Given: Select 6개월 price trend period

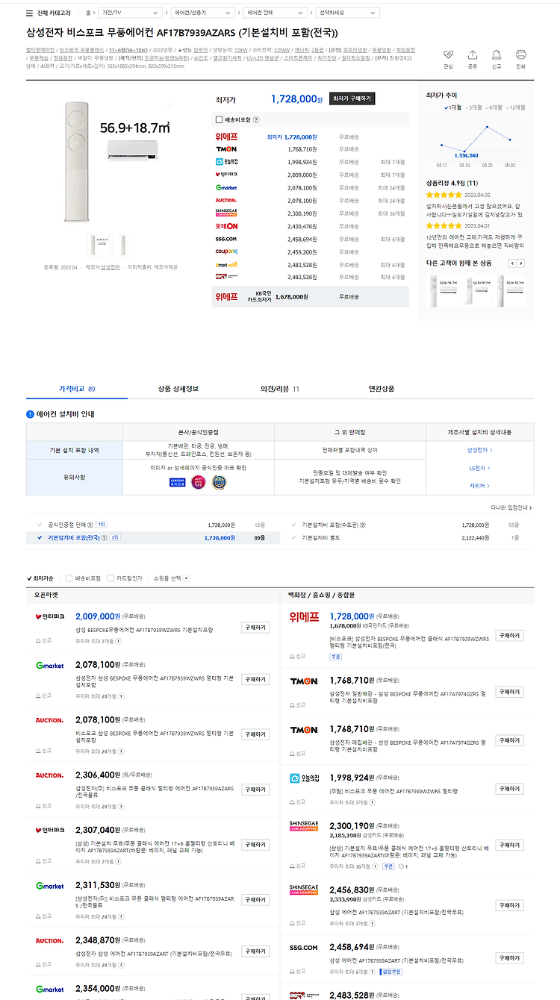Looking at the screenshot, I should (x=494, y=107).
